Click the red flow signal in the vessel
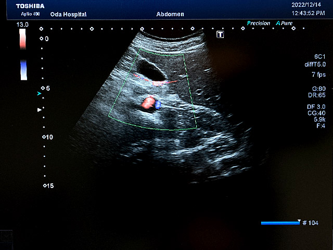Screen dimensions: 333x250 point(148,103)
